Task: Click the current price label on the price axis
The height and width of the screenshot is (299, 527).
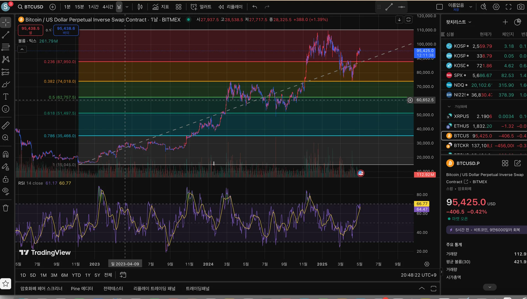Action: (425, 53)
